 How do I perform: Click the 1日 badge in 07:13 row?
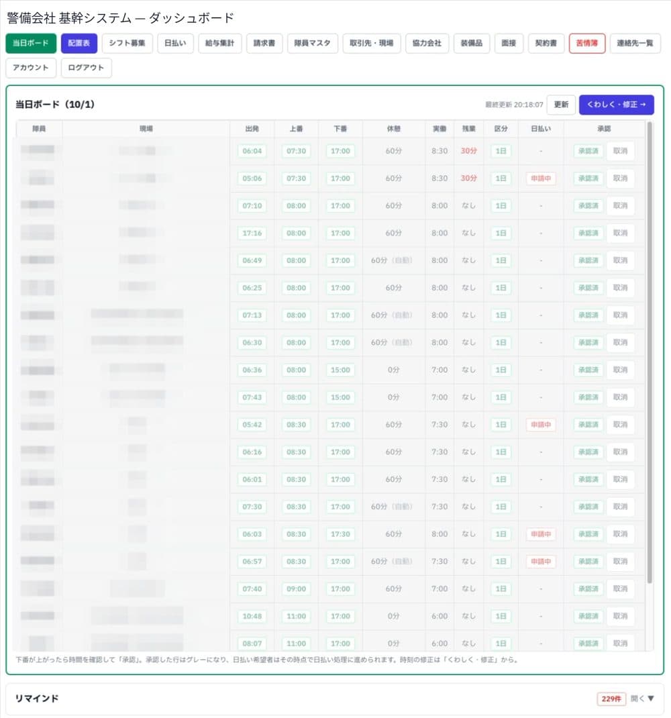501,315
